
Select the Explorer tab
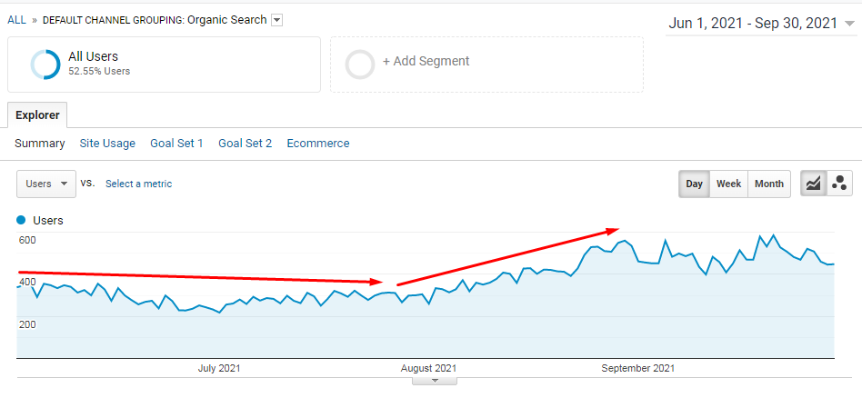pyautogui.click(x=37, y=115)
